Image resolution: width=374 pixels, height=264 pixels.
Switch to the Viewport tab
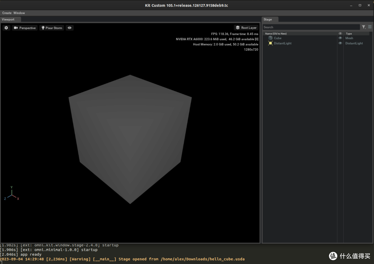(x=8, y=19)
